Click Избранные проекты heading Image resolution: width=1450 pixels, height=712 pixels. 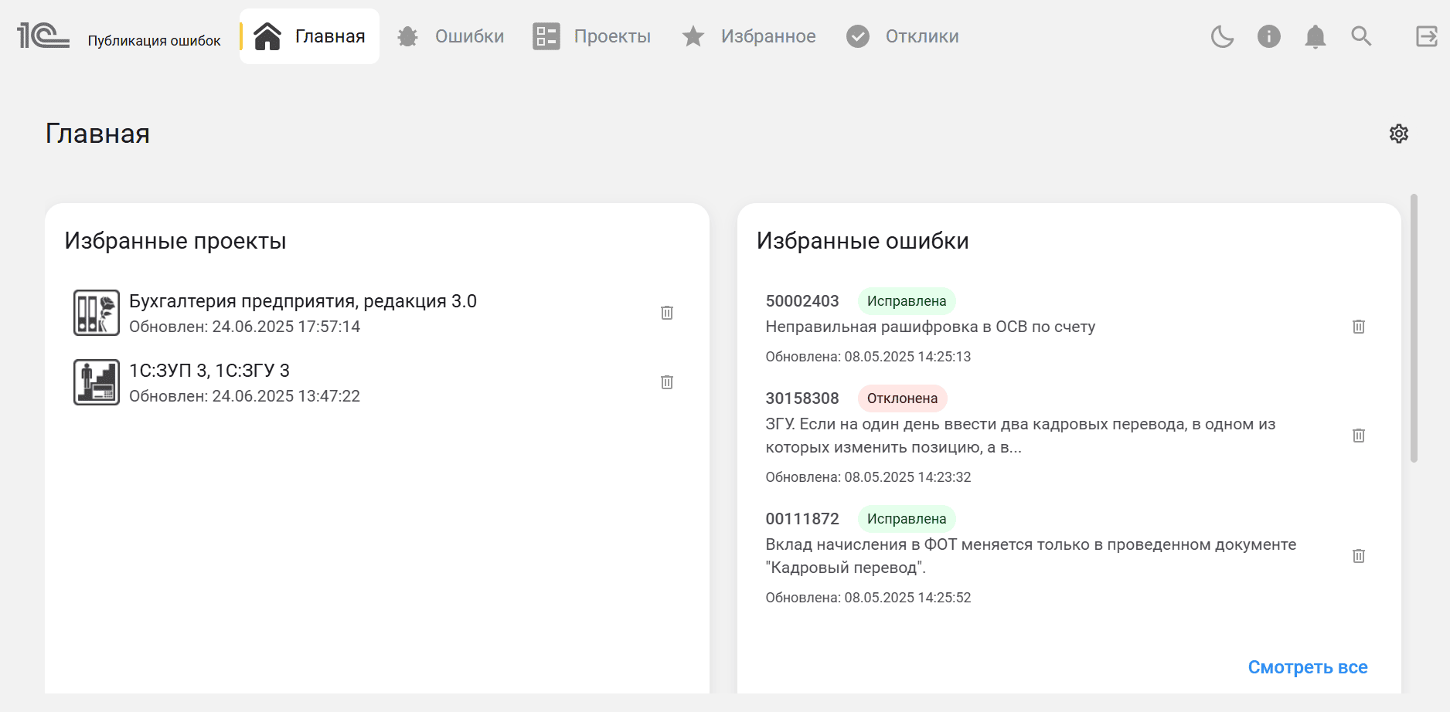pyautogui.click(x=175, y=241)
